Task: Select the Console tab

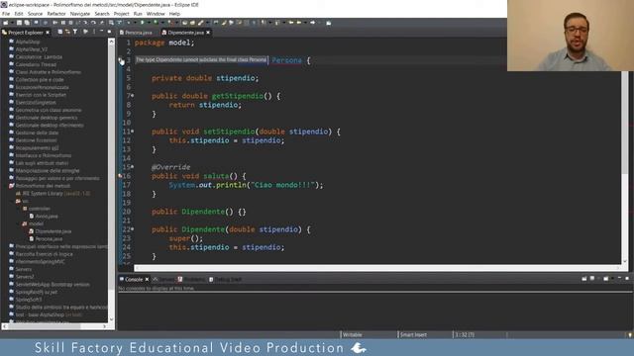Action: [134, 279]
